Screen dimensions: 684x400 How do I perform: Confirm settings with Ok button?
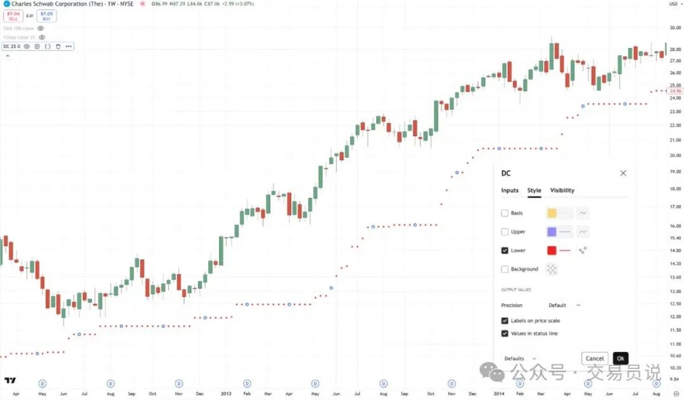tap(620, 359)
